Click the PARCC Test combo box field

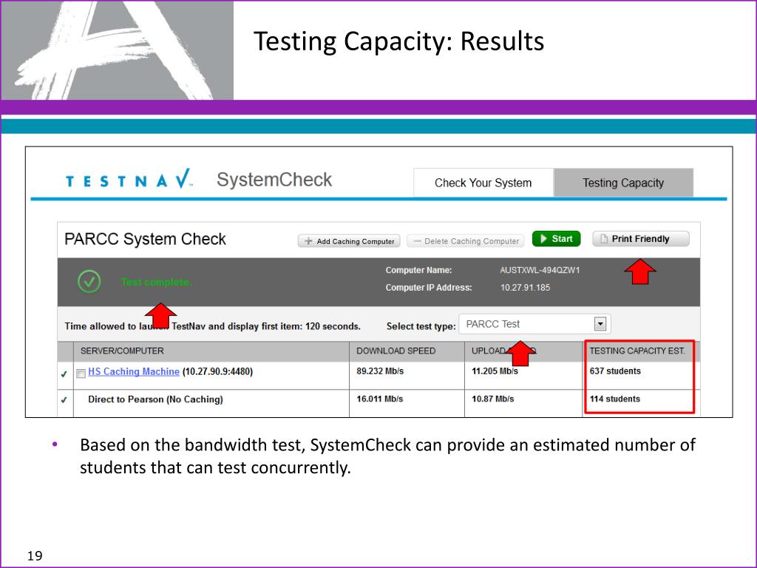(535, 324)
